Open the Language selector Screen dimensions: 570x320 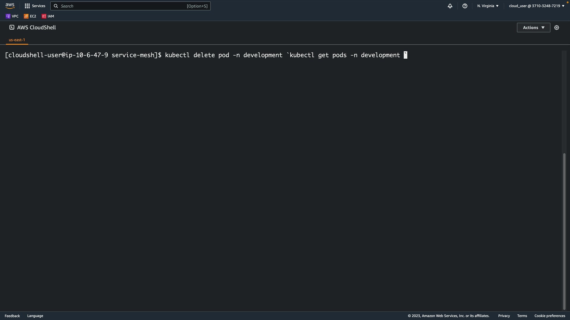click(35, 316)
